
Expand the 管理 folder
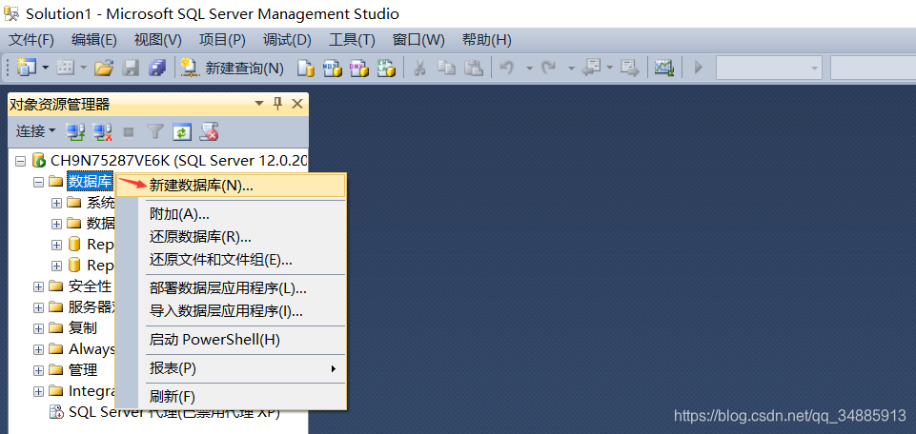[x=38, y=370]
